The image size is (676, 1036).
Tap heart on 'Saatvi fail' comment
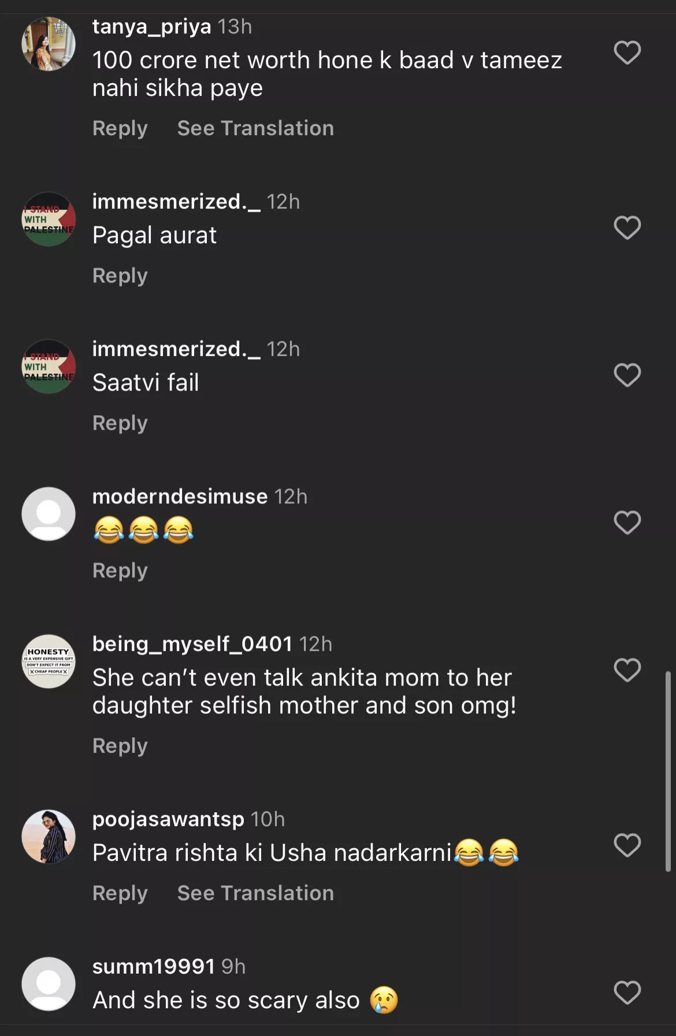(627, 375)
